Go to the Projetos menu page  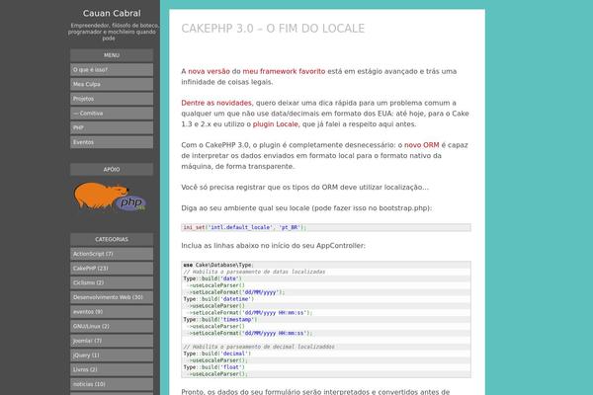[x=112, y=99]
